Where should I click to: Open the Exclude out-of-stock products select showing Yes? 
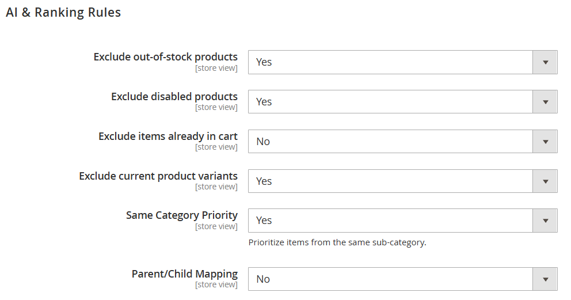(403, 62)
